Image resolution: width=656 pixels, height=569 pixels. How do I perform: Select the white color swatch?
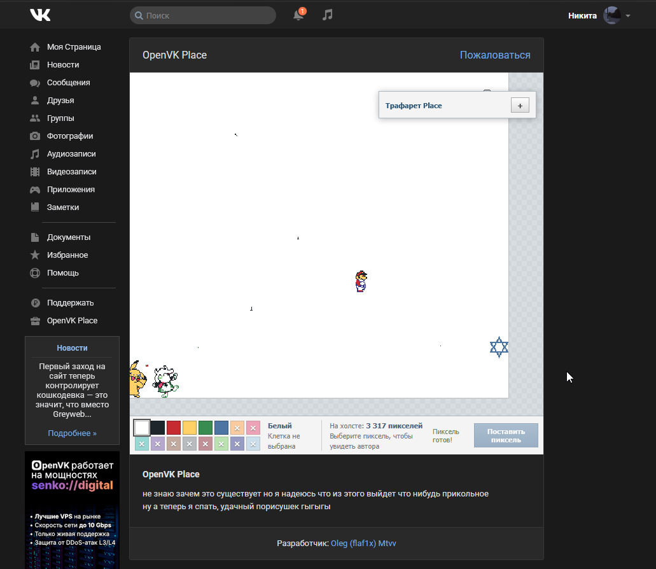pyautogui.click(x=142, y=428)
